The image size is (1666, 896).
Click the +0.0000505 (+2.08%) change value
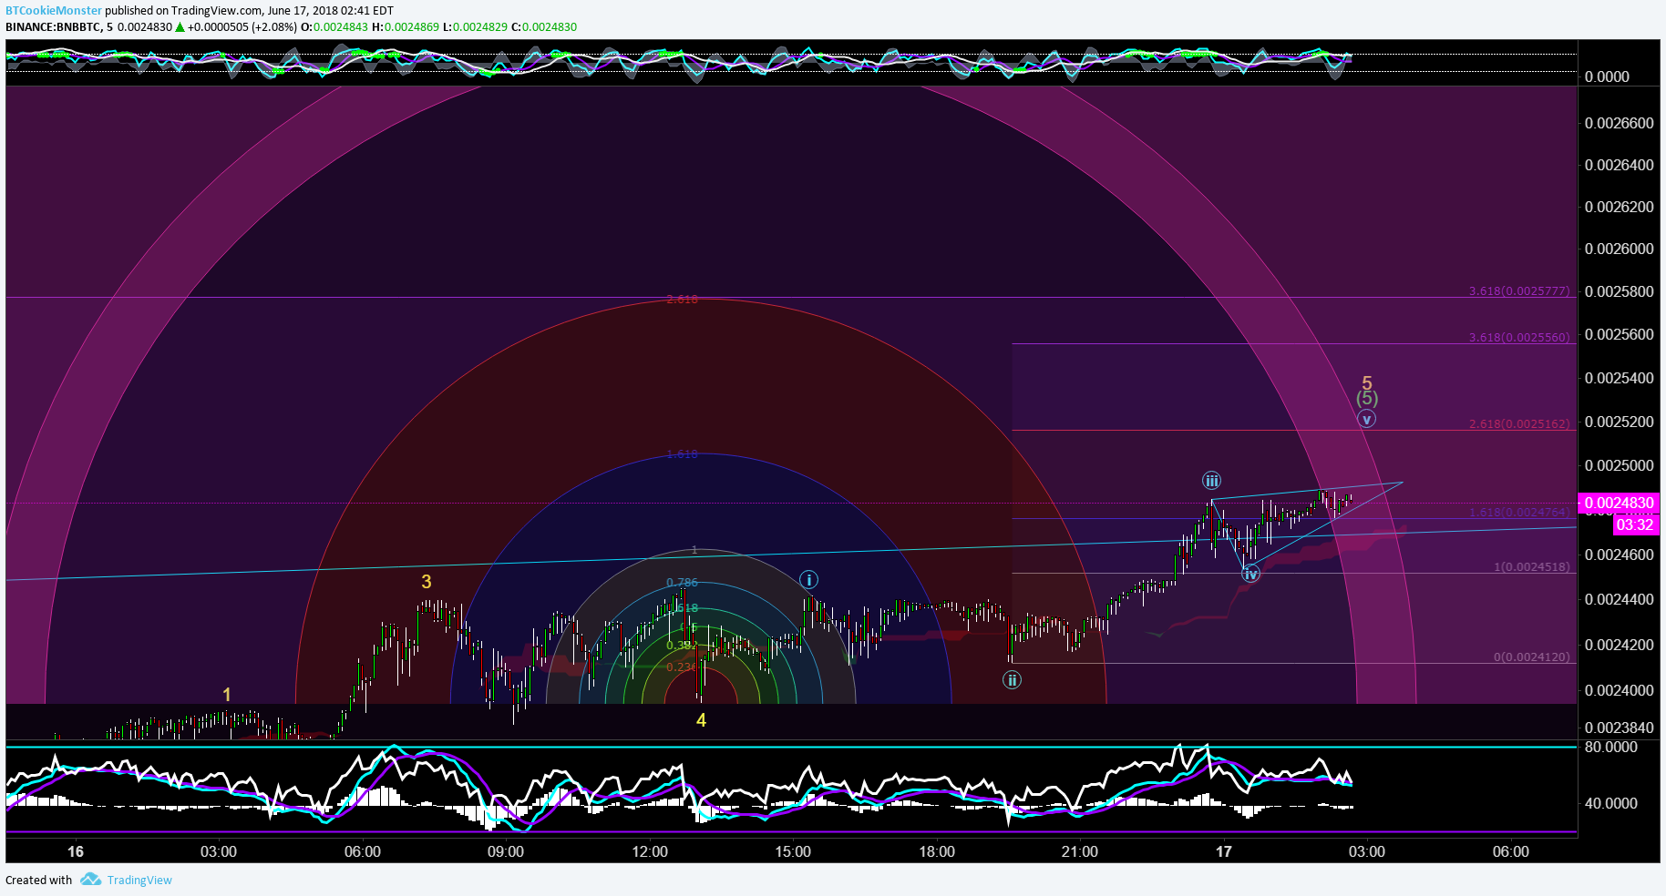(x=242, y=27)
